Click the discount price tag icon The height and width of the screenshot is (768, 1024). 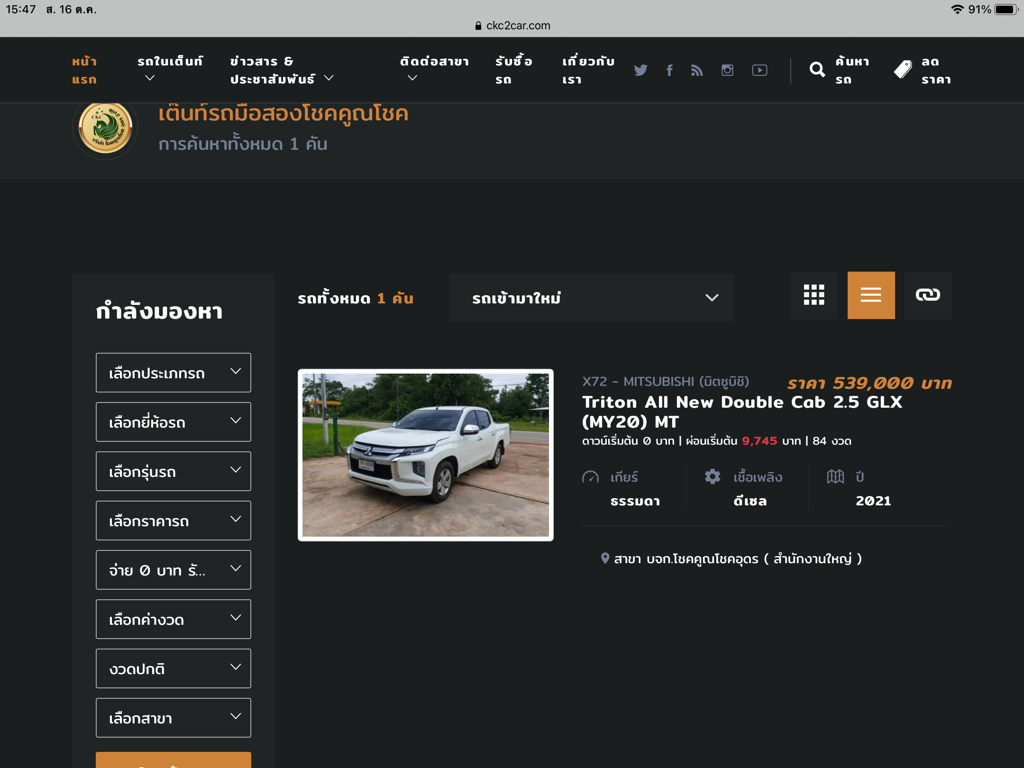(x=903, y=70)
